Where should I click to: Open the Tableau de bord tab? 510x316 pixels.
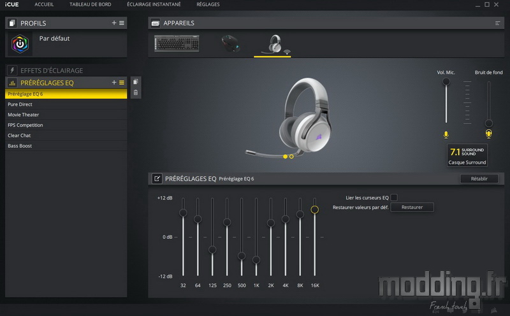[x=90, y=4]
